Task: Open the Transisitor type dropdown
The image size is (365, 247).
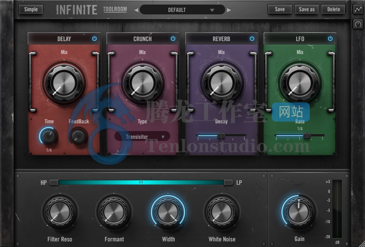Action: point(142,137)
